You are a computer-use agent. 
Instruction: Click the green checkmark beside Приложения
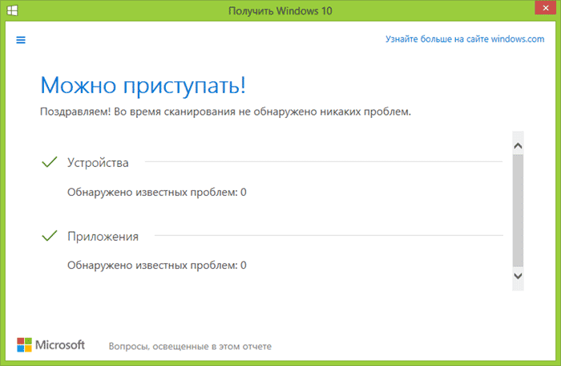pos(49,235)
